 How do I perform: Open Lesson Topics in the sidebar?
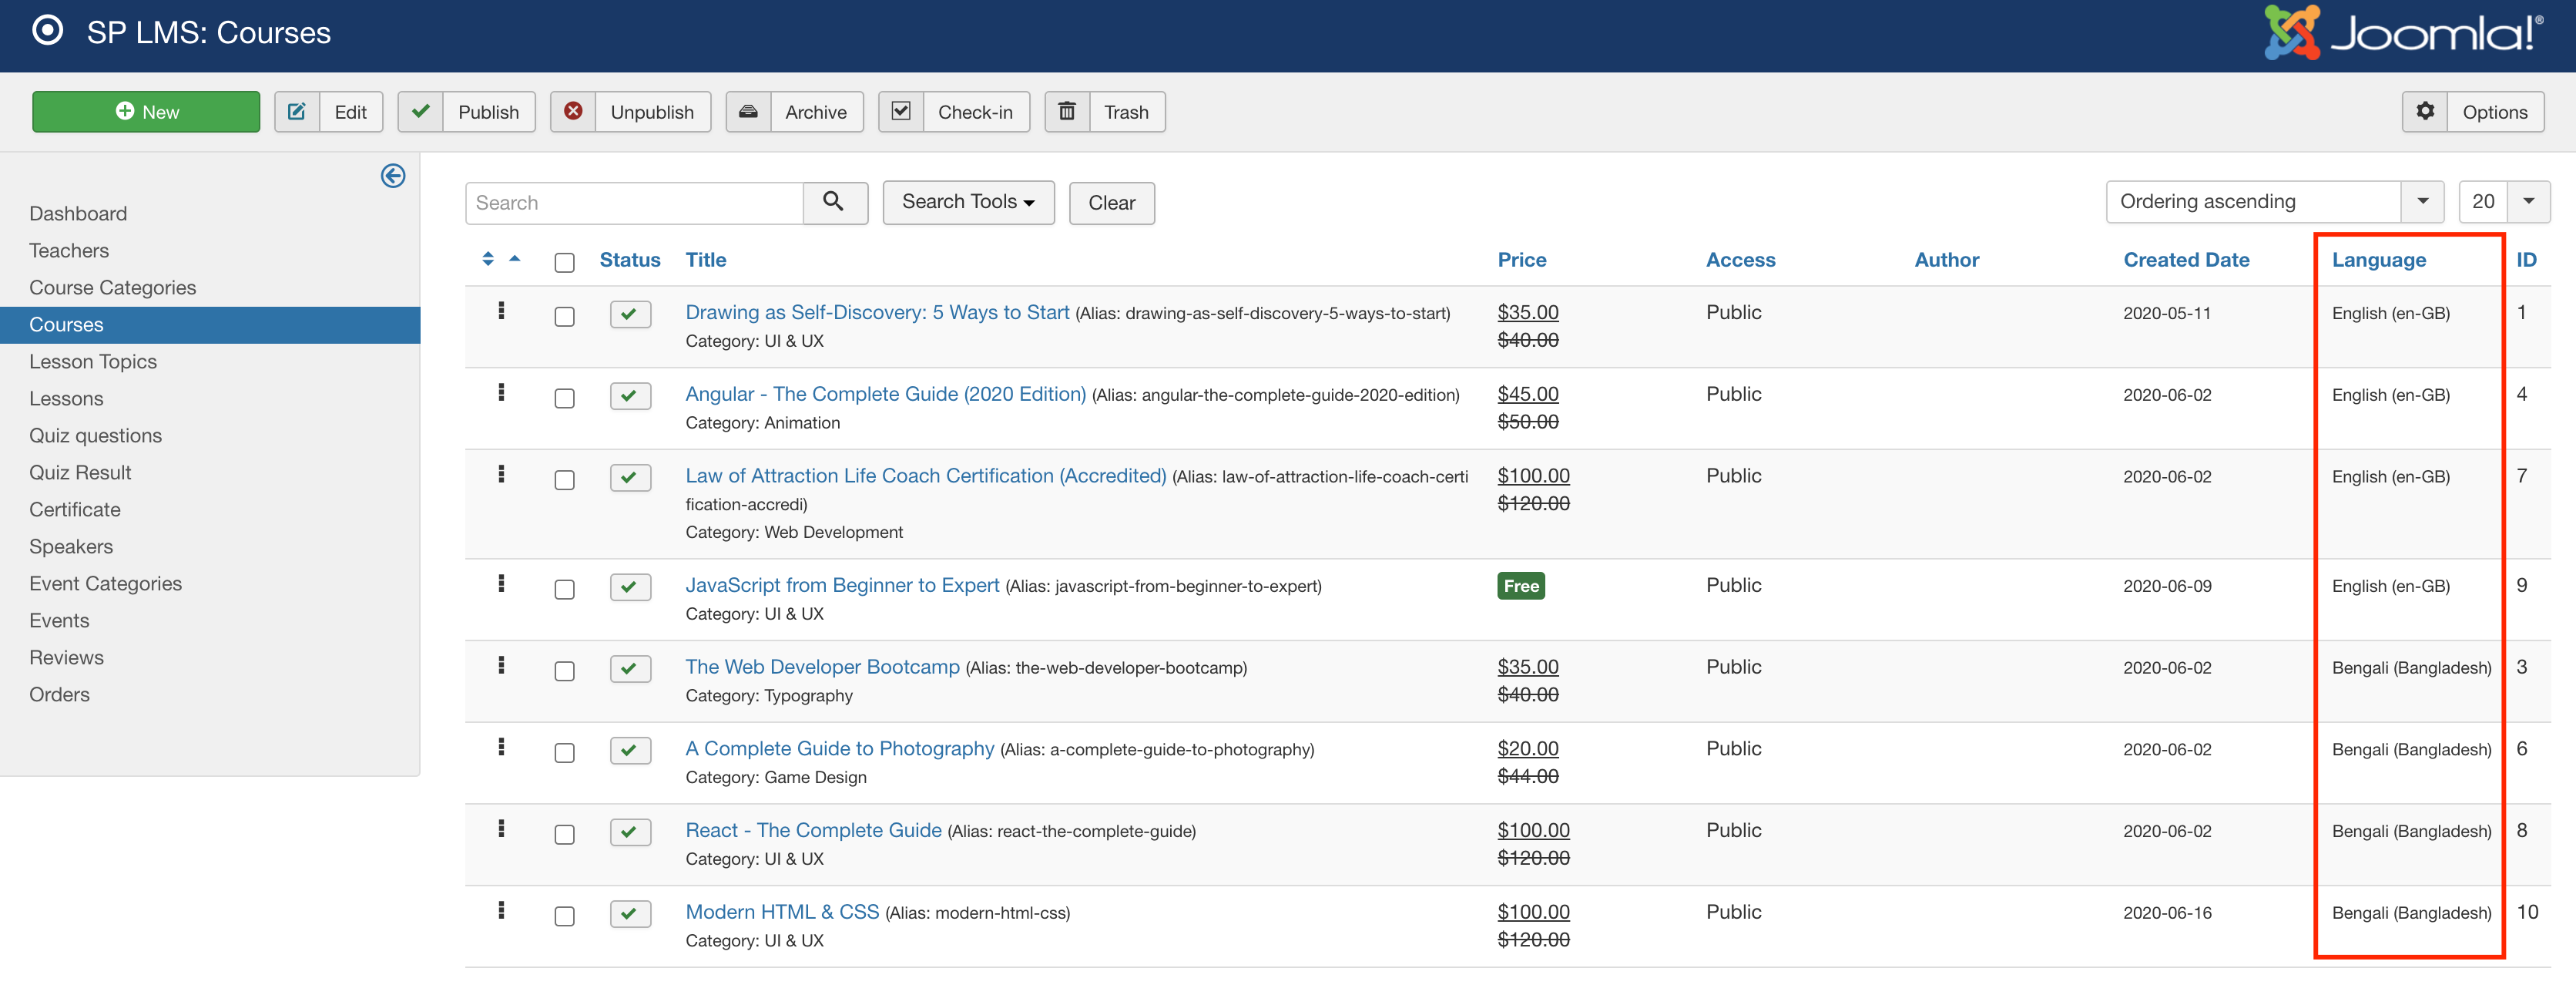point(93,361)
